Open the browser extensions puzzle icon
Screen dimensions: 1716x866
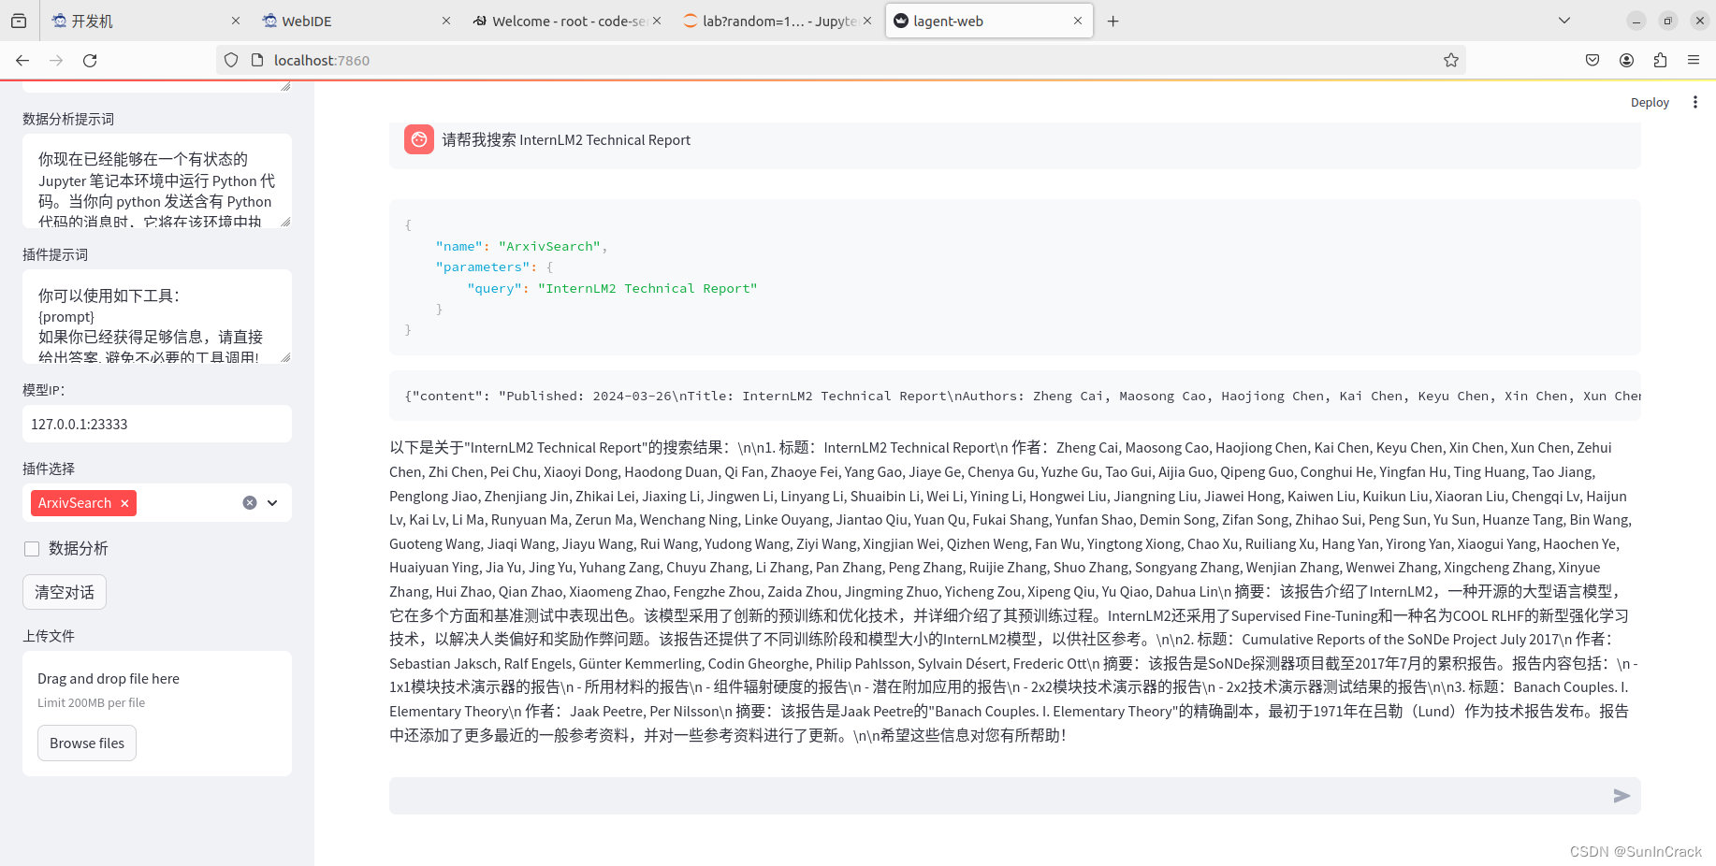(1660, 60)
